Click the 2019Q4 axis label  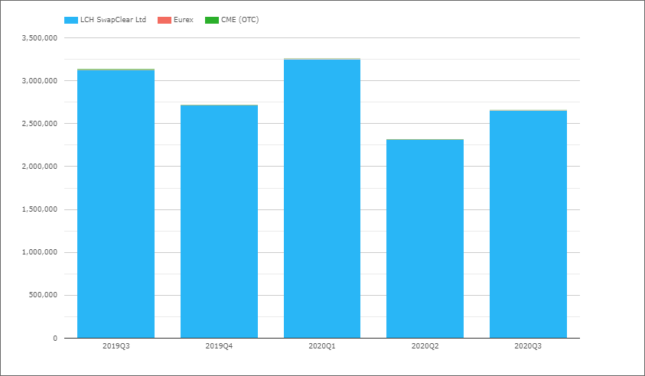220,346
